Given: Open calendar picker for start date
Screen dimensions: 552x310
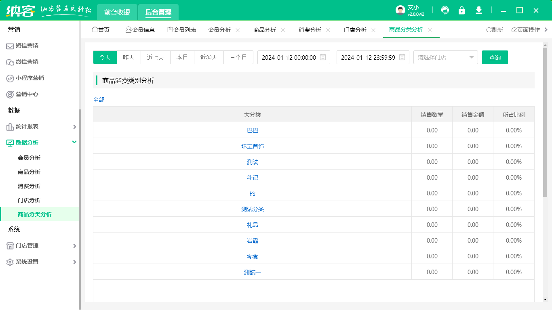Looking at the screenshot, I should [x=323, y=57].
